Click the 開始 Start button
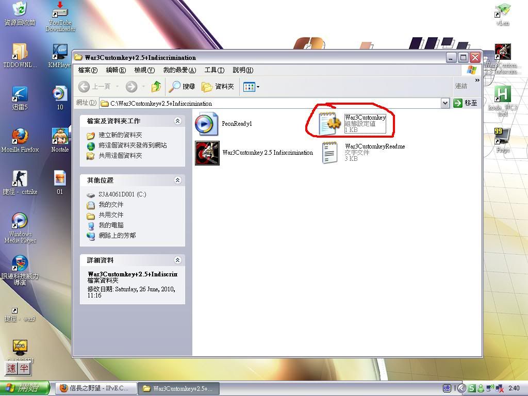The width and height of the screenshot is (528, 396). tap(24, 388)
